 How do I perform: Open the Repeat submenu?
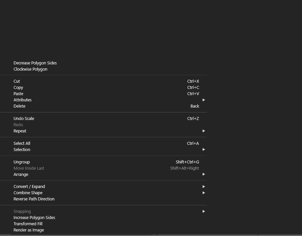pos(20,131)
